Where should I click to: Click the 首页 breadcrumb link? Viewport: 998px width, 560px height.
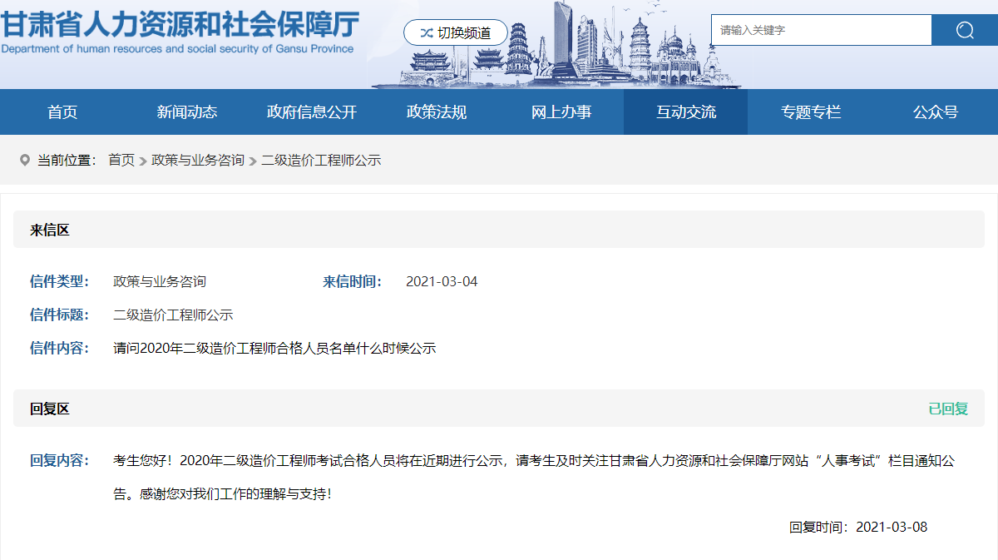point(121,160)
